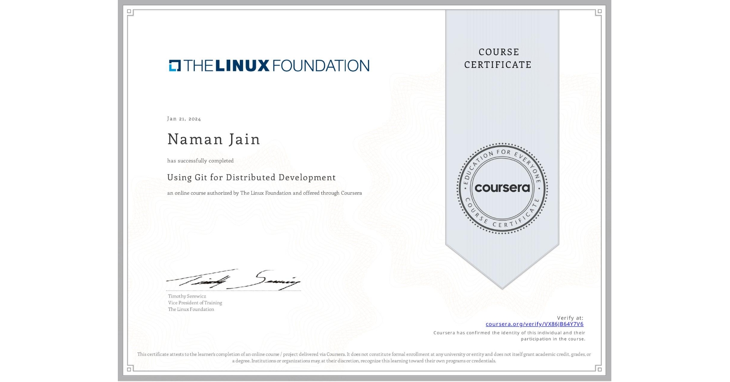The image size is (730, 382).
Task: Open the coursera.org/verify/VX86JB64Y7V6 link
Action: (535, 324)
